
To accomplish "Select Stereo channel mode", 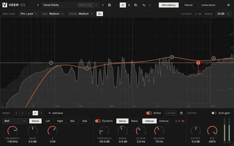I will (x=35, y=121).
